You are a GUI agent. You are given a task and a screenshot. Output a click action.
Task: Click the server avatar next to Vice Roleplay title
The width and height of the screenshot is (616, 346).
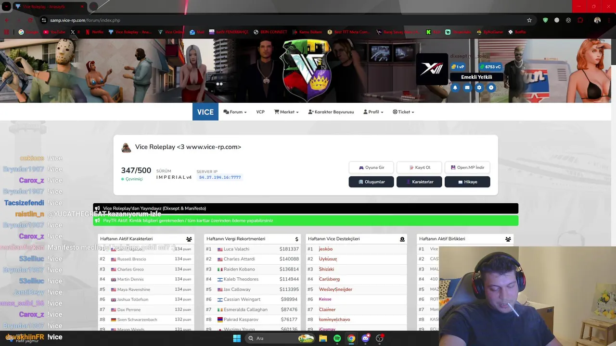pos(126,148)
